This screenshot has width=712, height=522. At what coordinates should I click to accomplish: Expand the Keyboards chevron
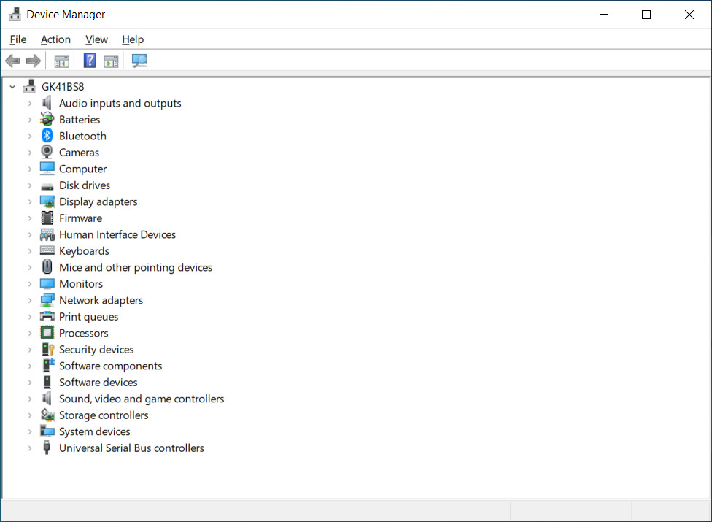pyautogui.click(x=30, y=250)
